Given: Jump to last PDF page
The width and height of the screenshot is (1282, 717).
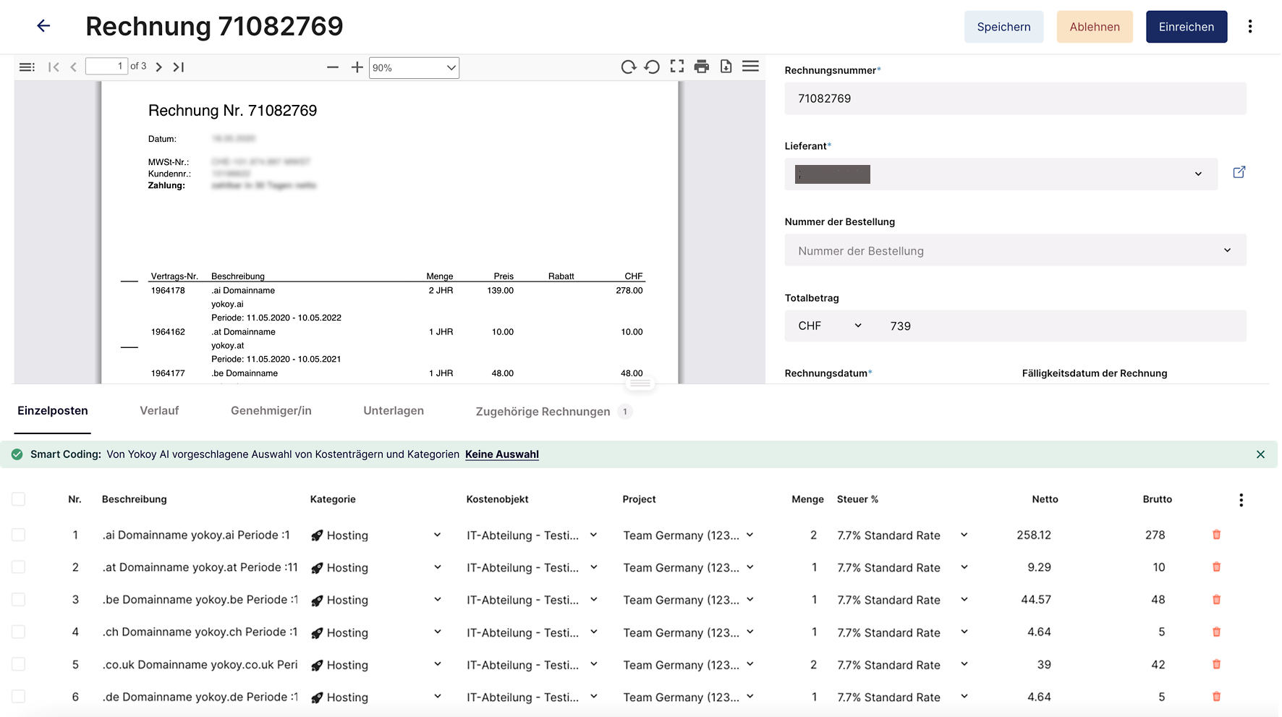Looking at the screenshot, I should tap(179, 67).
